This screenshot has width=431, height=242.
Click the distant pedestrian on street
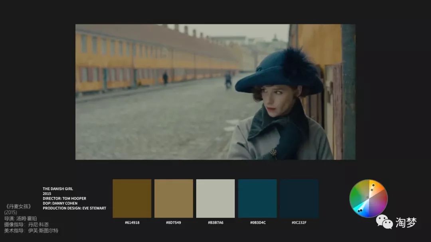point(165,78)
